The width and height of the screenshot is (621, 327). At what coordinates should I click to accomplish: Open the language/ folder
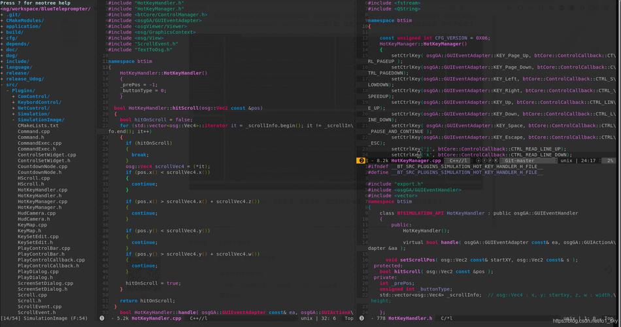click(x=19, y=67)
